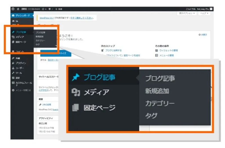
Task: Open the 【開発】○○株式会社 site name link
Action: point(31,9)
